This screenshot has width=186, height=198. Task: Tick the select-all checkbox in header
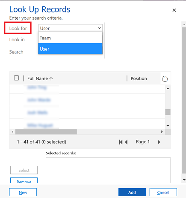pyautogui.click(x=16, y=78)
